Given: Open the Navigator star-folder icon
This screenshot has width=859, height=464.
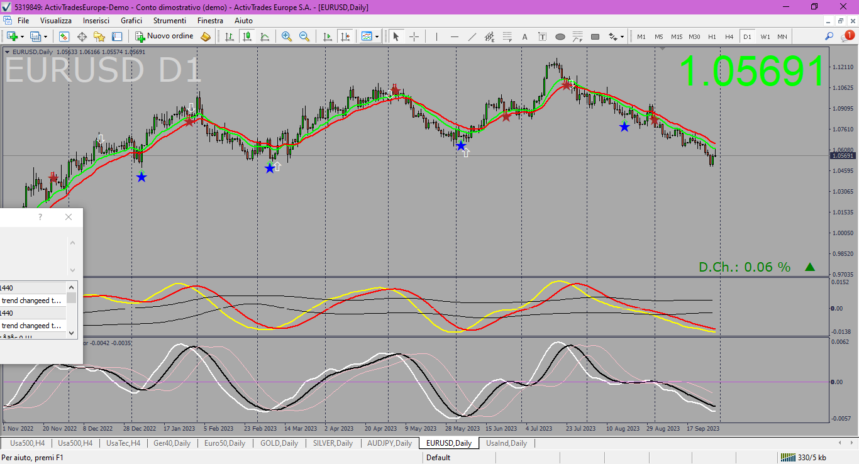Looking at the screenshot, I should (99, 36).
